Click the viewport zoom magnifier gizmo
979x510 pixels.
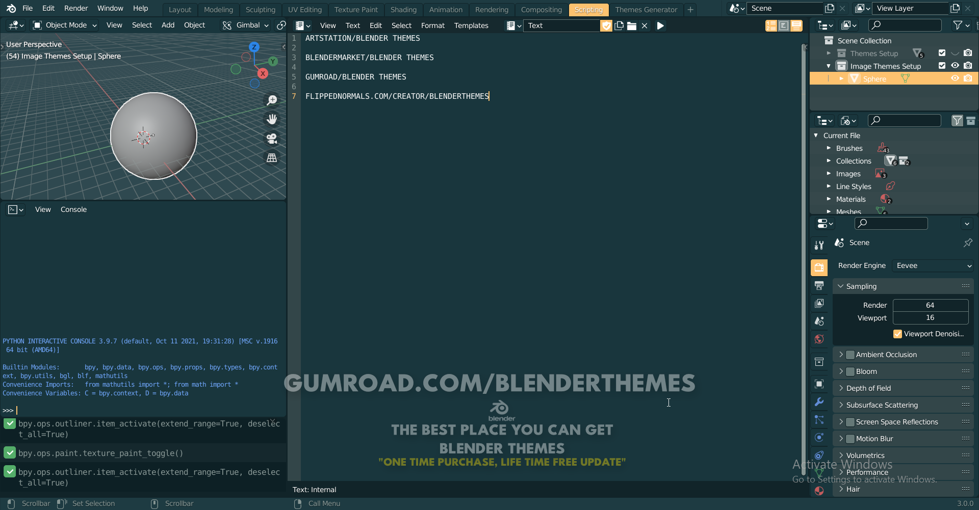(272, 100)
